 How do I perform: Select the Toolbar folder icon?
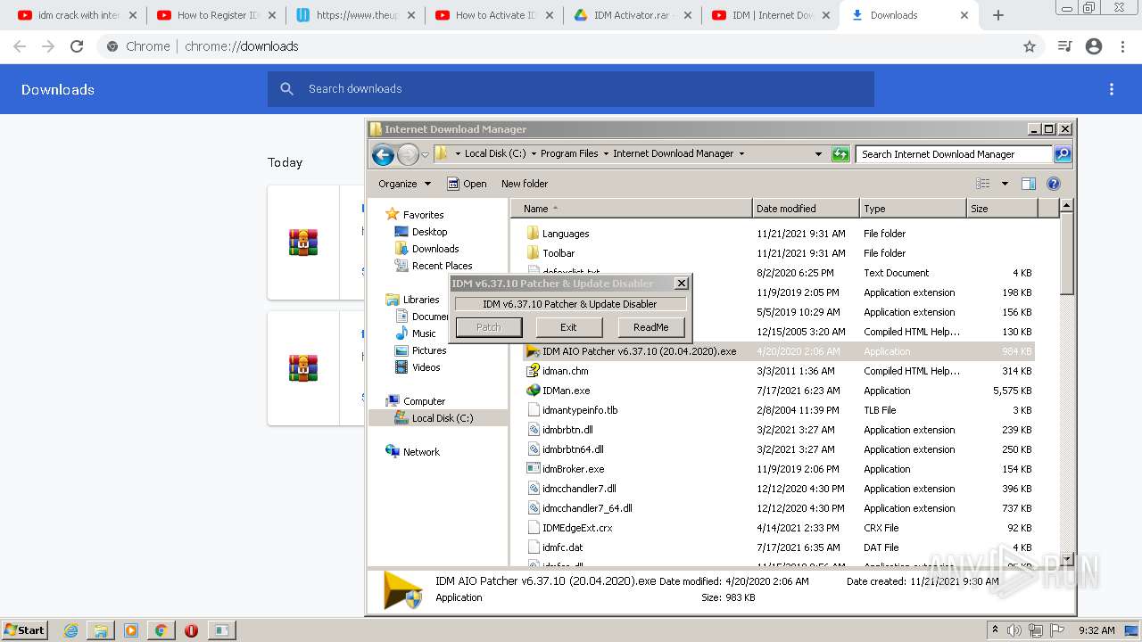tap(533, 253)
